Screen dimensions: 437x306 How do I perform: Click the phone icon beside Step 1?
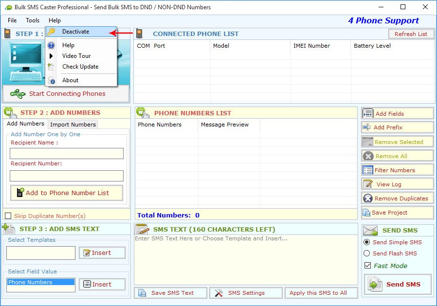coord(7,34)
